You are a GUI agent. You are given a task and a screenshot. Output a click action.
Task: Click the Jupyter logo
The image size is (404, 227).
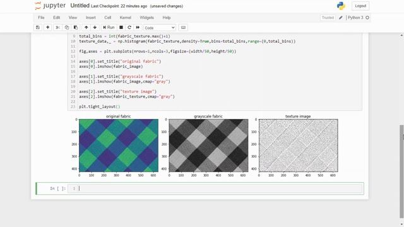pos(50,6)
